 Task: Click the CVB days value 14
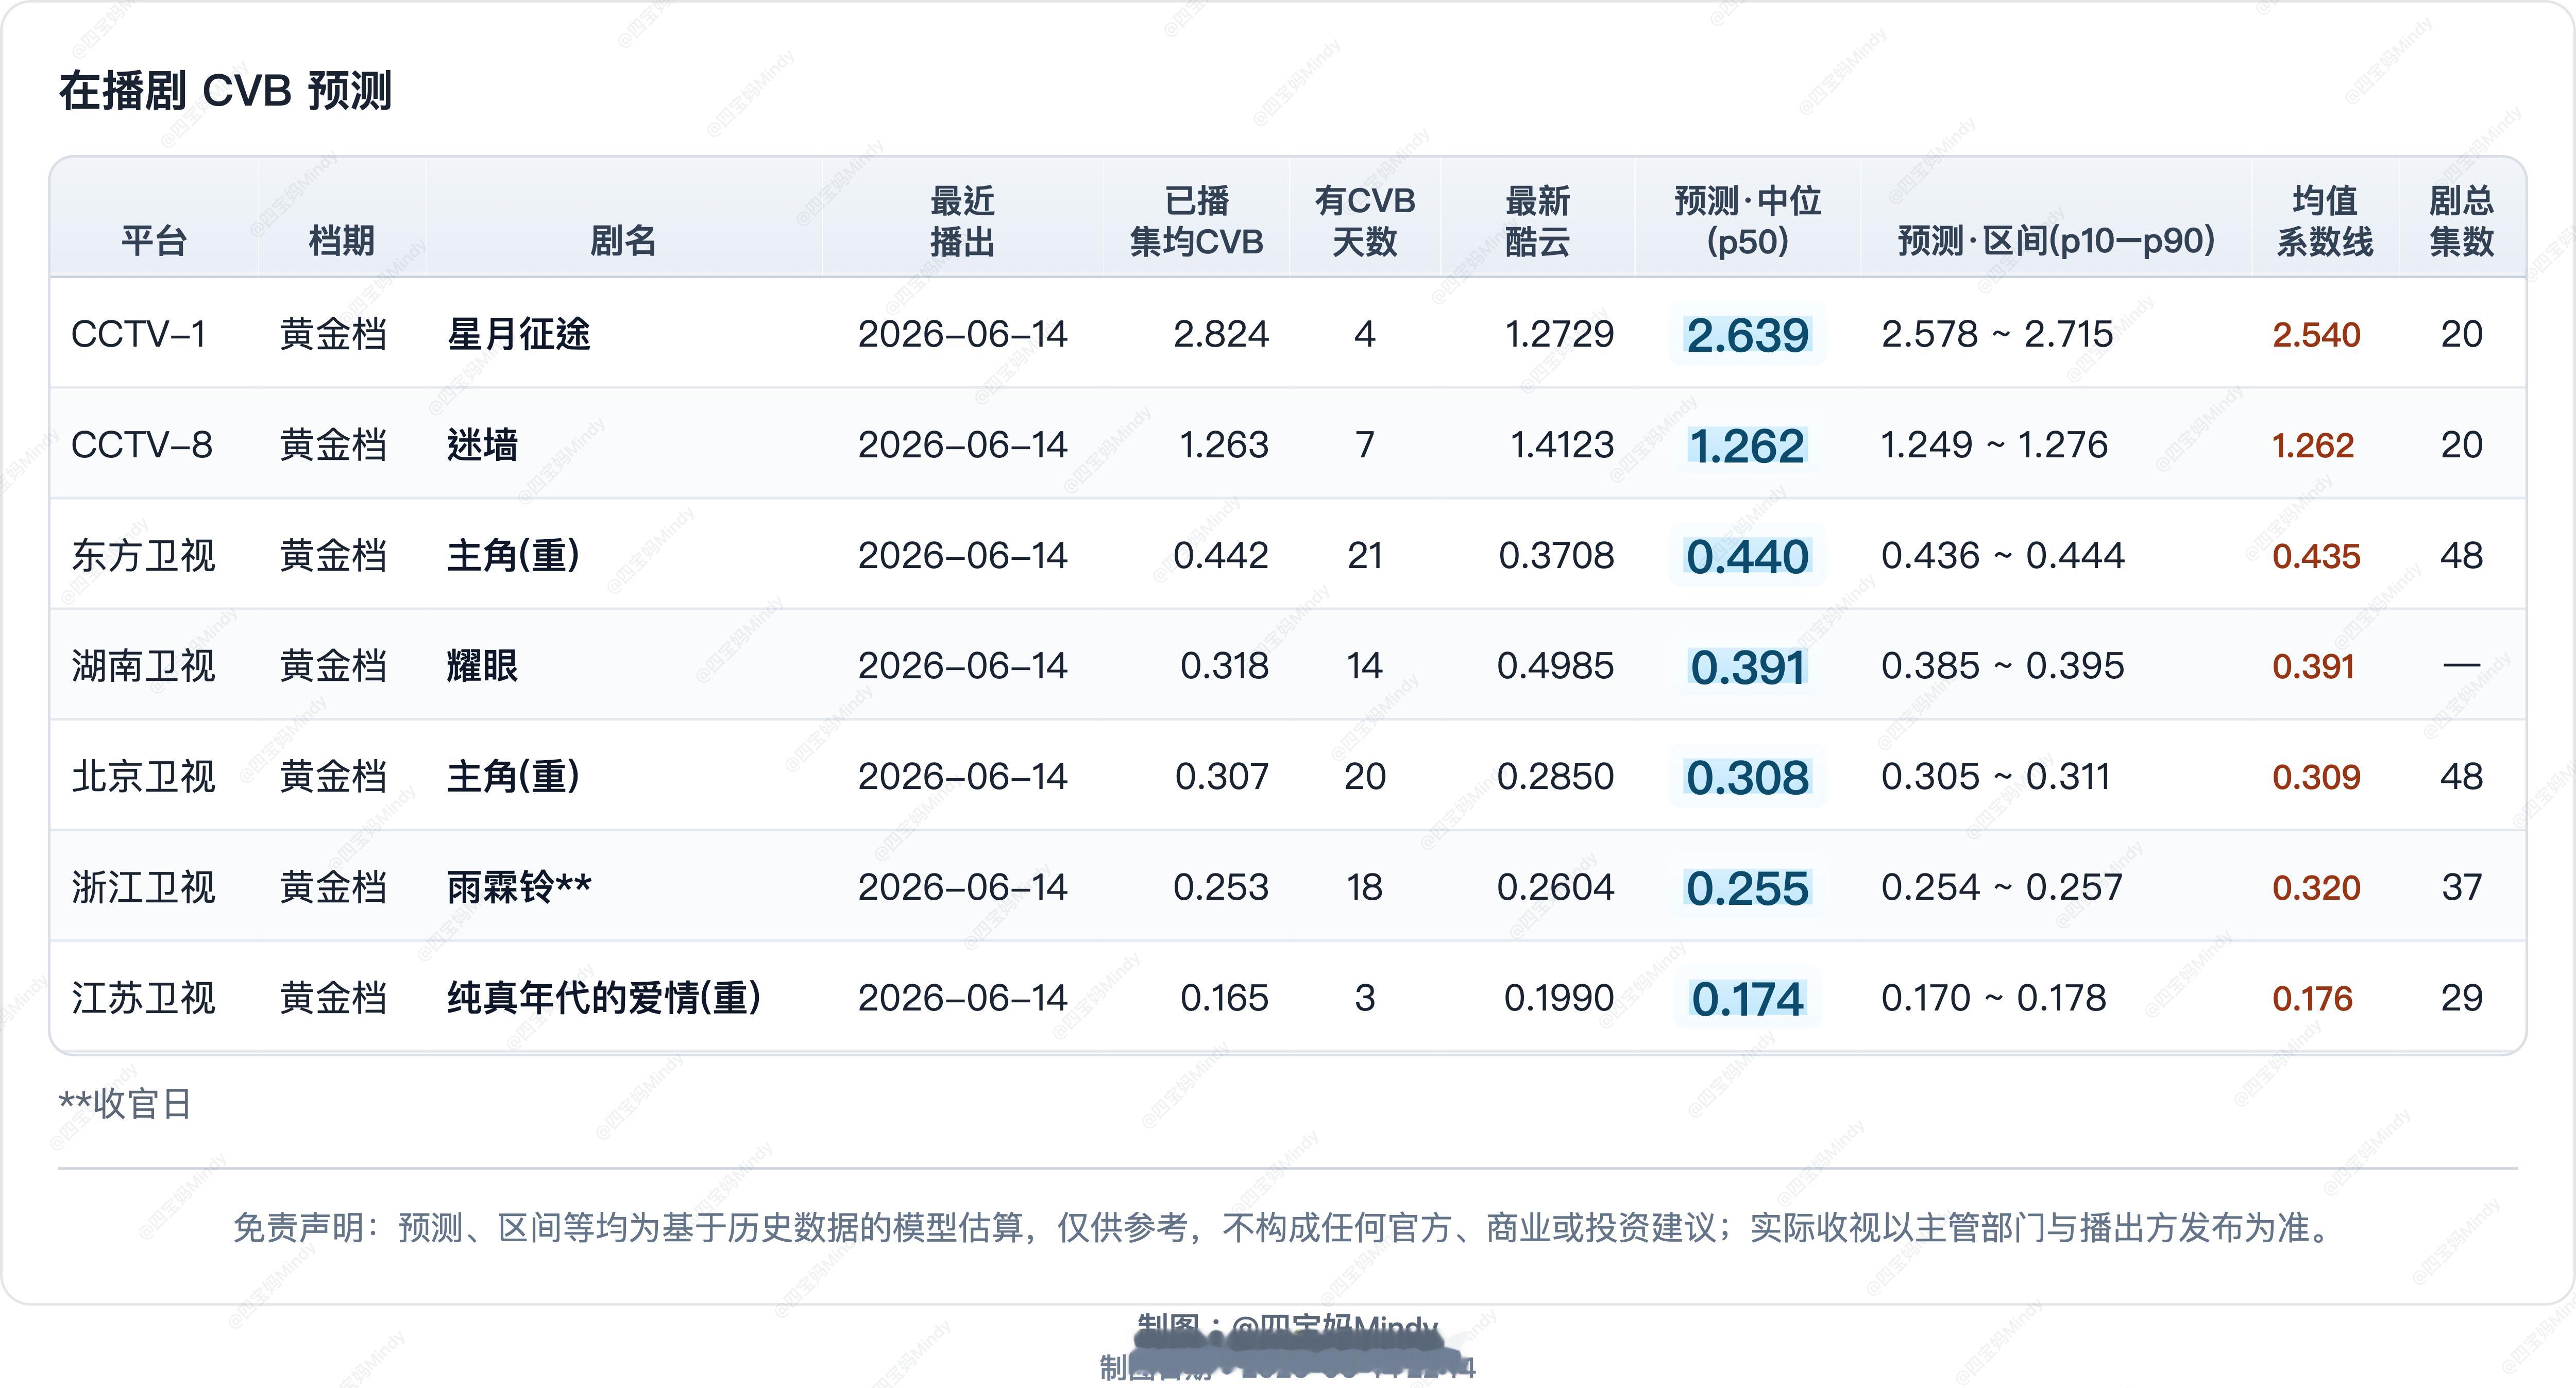pyautogui.click(x=1365, y=666)
